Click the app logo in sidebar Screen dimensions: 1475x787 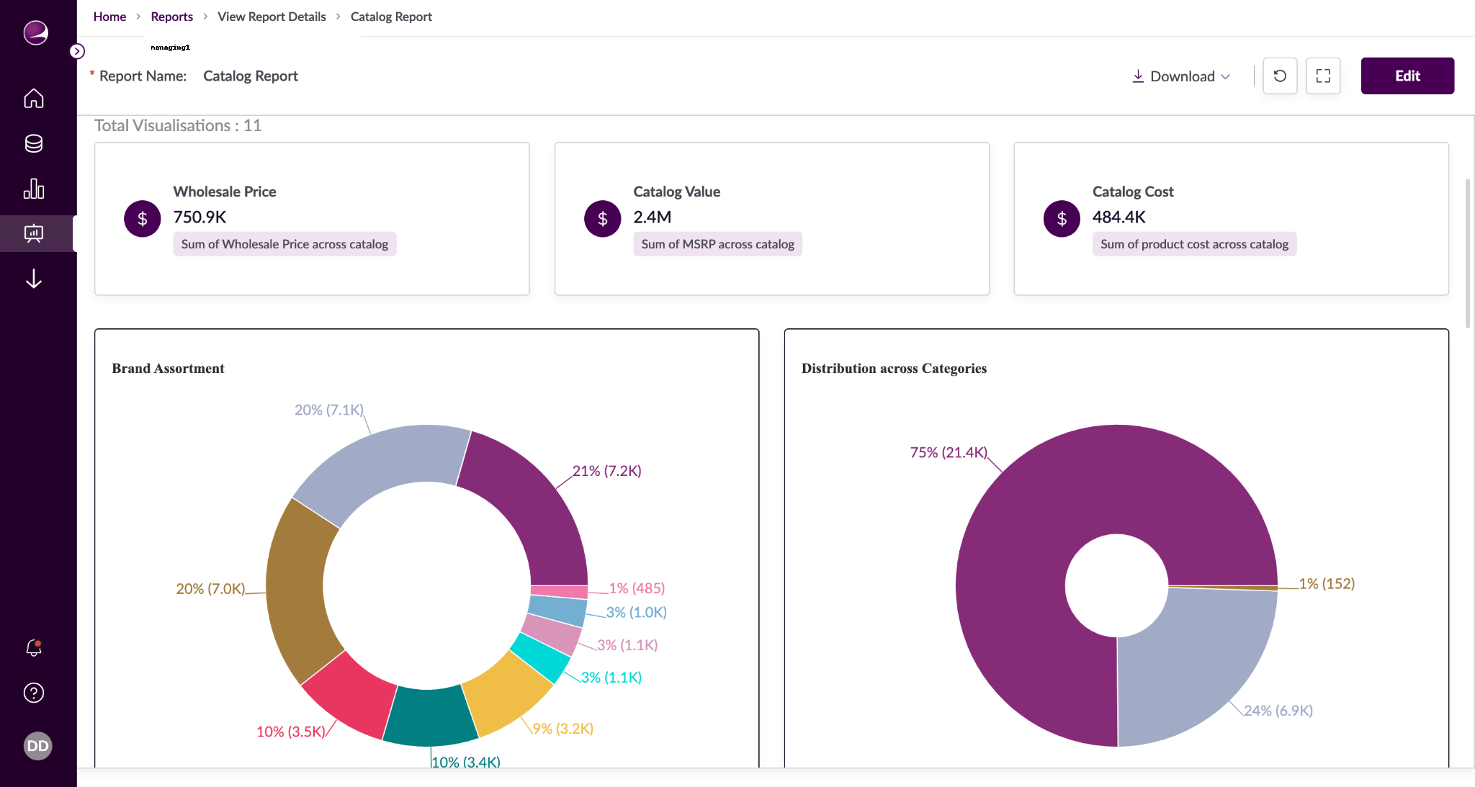[x=35, y=32]
